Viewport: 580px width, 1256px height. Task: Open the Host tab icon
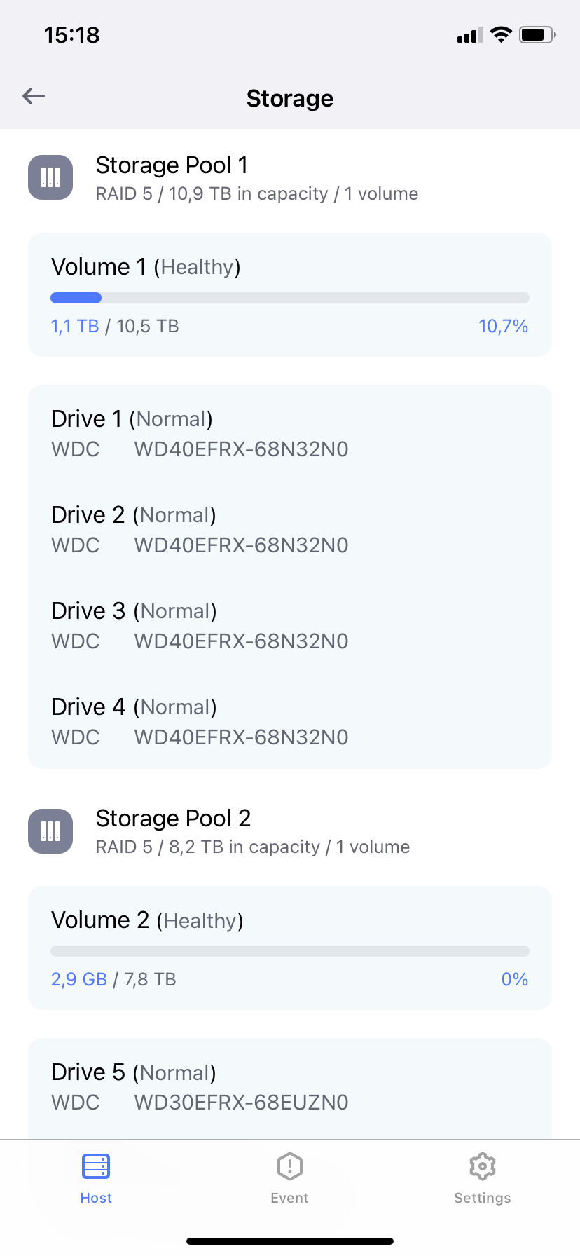coord(96,1166)
